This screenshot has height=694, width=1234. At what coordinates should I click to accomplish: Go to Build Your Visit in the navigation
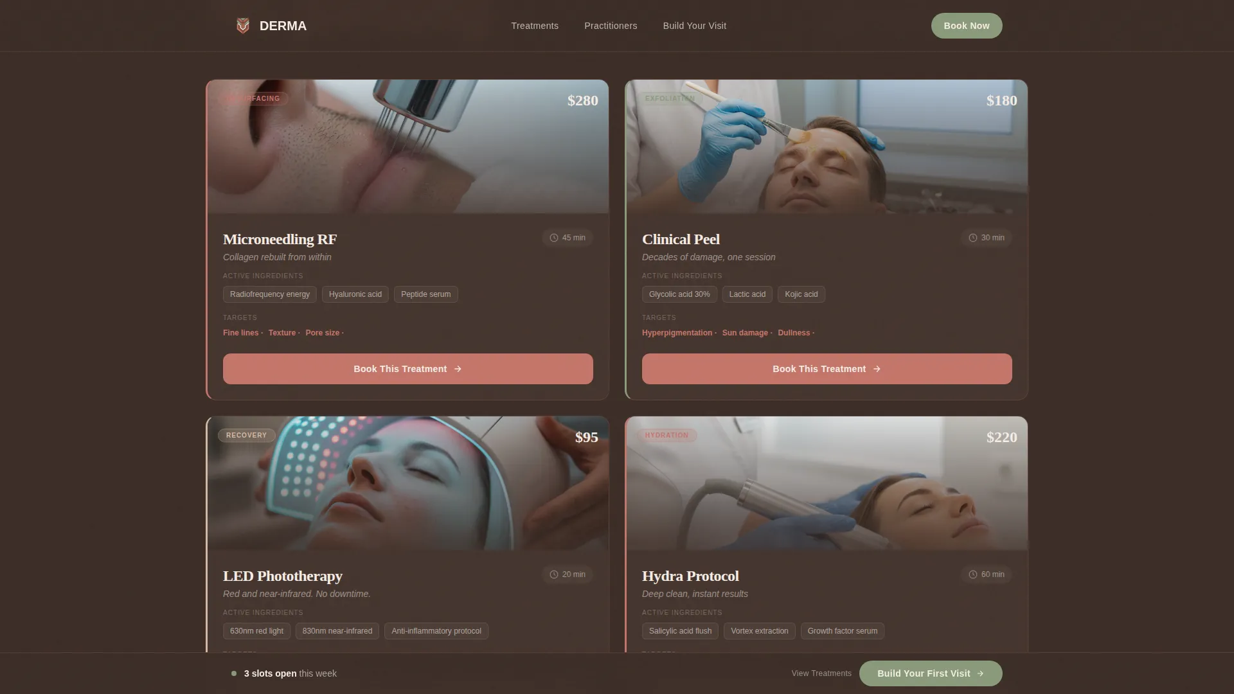(x=695, y=26)
